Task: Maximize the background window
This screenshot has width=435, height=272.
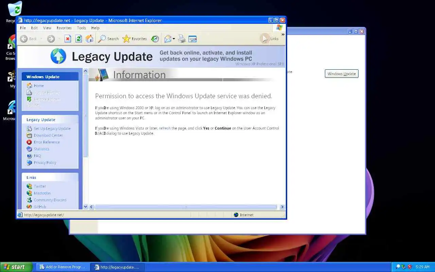Action: point(356,31)
